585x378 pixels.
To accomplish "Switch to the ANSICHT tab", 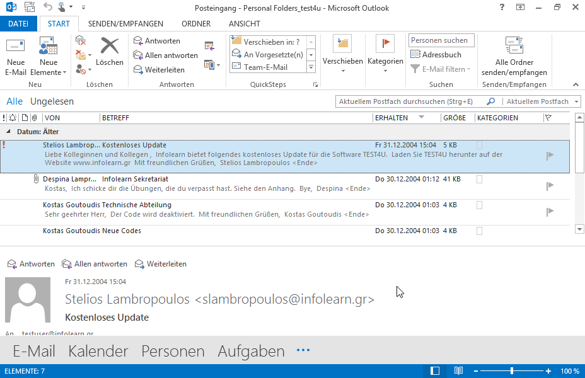I will (245, 23).
